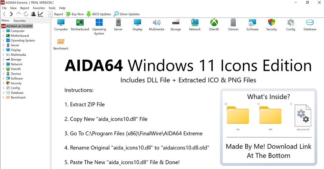Click the up-level arrow in toolbar
Viewport: 324px width, 169px height.
(19, 13)
